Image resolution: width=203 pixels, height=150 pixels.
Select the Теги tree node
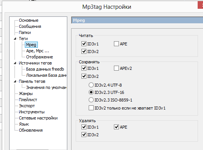23,39
